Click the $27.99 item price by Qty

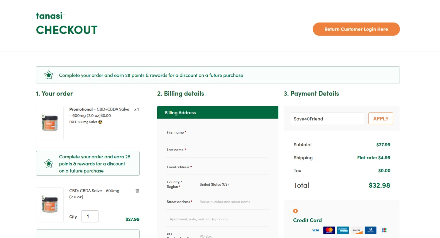[x=132, y=219]
